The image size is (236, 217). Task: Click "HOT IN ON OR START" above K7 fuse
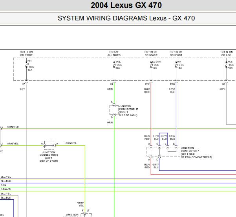pyautogui.click(x=26, y=53)
